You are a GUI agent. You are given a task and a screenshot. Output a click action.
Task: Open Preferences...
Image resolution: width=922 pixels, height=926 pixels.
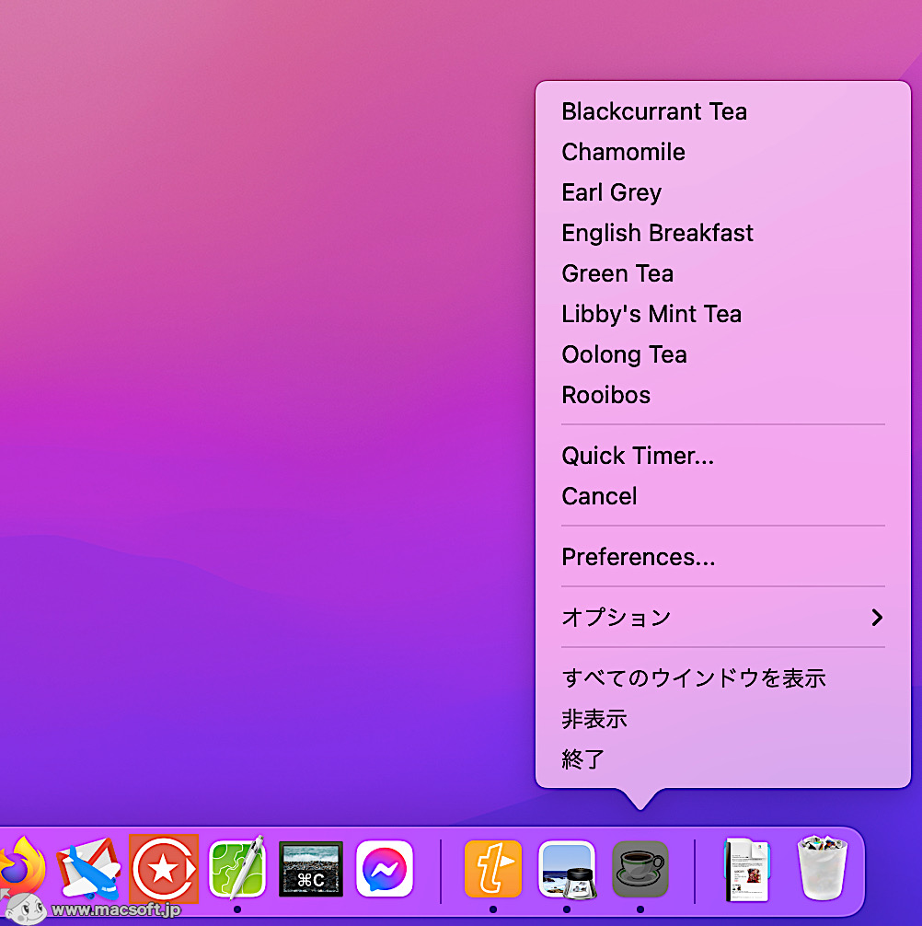coord(723,557)
